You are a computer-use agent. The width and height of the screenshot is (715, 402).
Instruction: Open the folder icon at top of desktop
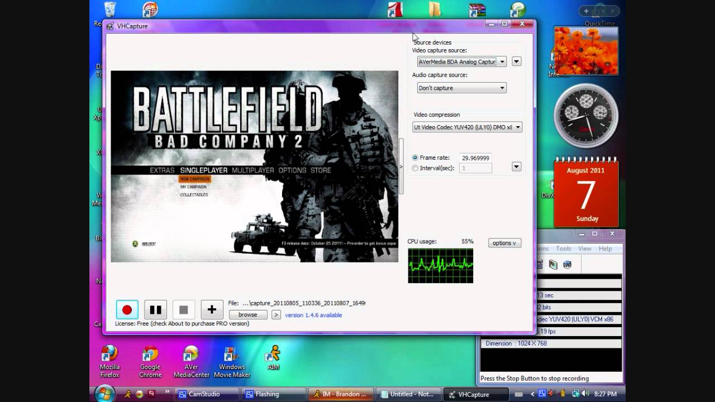[x=434, y=9]
